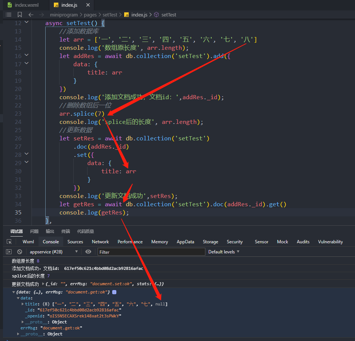This screenshot has width=355, height=341.
Task: Expand the bottom __proto__: Object entry
Action: [18, 334]
